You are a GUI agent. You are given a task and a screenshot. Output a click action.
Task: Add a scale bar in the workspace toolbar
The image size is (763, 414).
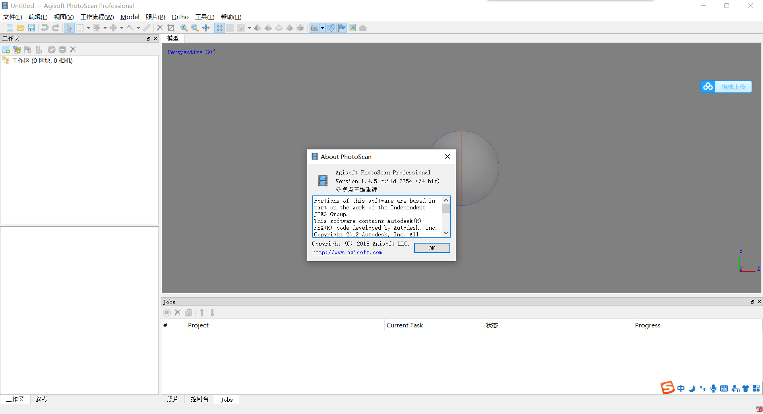tap(39, 50)
